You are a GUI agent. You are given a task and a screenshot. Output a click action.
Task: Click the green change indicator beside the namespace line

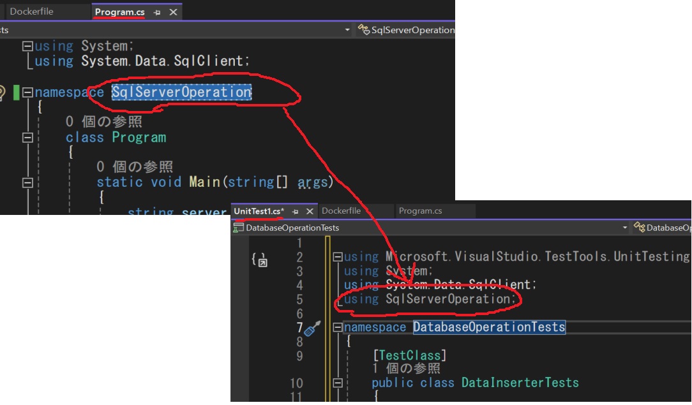pyautogui.click(x=17, y=92)
